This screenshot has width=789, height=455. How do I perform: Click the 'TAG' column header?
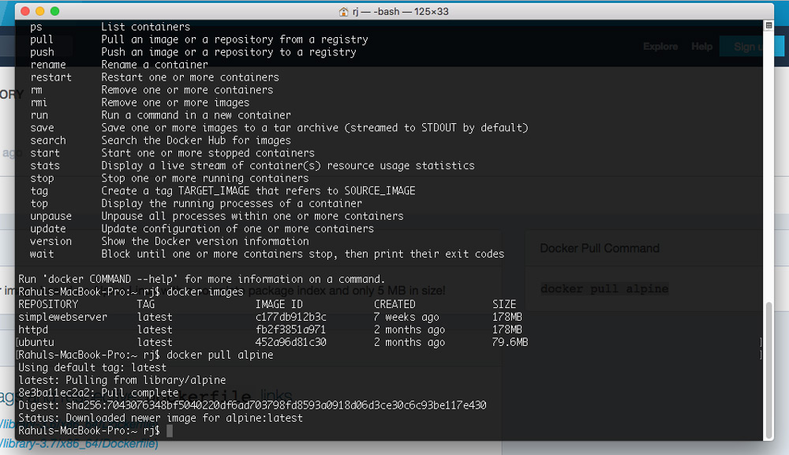coord(146,304)
